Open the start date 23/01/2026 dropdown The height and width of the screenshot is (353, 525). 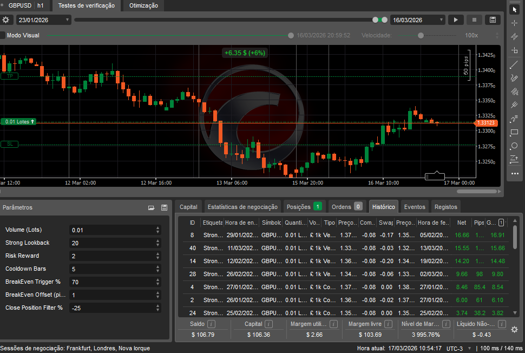point(67,20)
